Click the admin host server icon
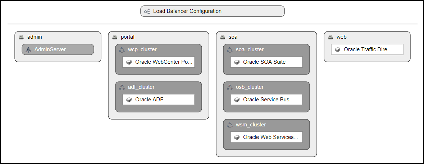The width and height of the screenshot is (424, 164). point(22,37)
